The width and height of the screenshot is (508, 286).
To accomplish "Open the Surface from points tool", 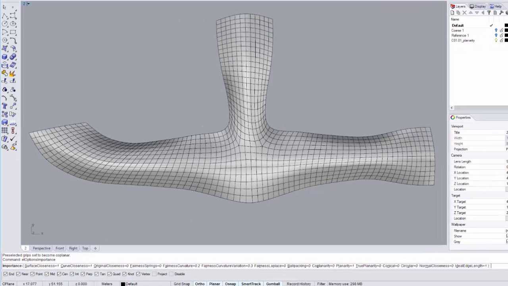I will tap(4, 48).
